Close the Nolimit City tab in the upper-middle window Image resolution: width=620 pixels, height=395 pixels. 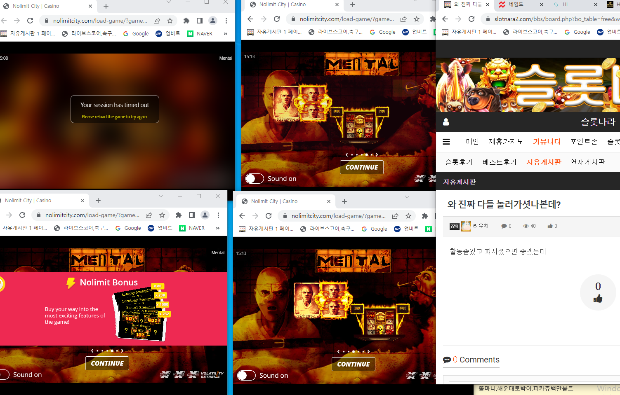[337, 5]
